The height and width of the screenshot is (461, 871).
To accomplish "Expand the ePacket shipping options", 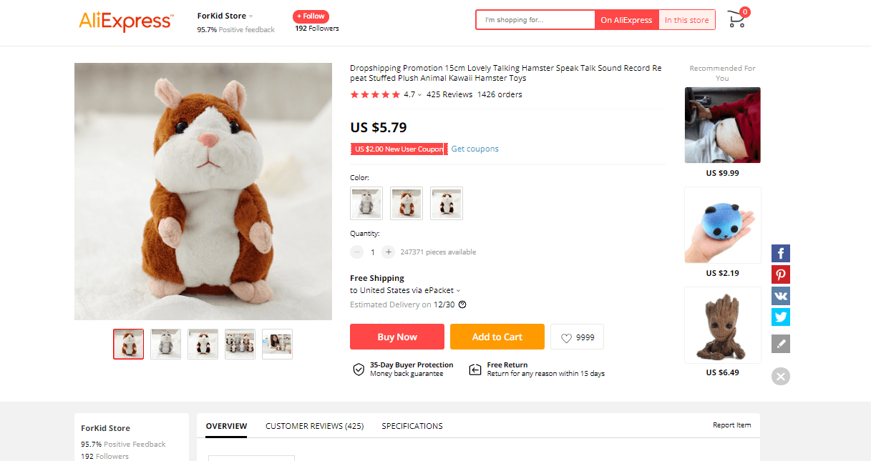I will [x=457, y=290].
